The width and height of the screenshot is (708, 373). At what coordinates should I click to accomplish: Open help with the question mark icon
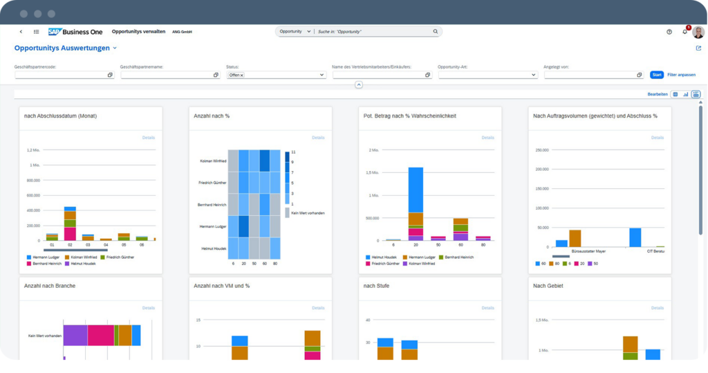pos(669,32)
